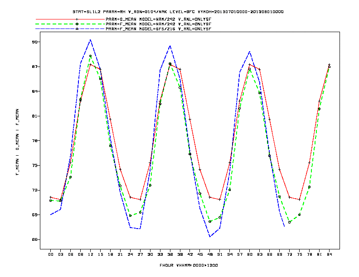
Task: Click the x-axis tick label 24
Action: point(130,254)
